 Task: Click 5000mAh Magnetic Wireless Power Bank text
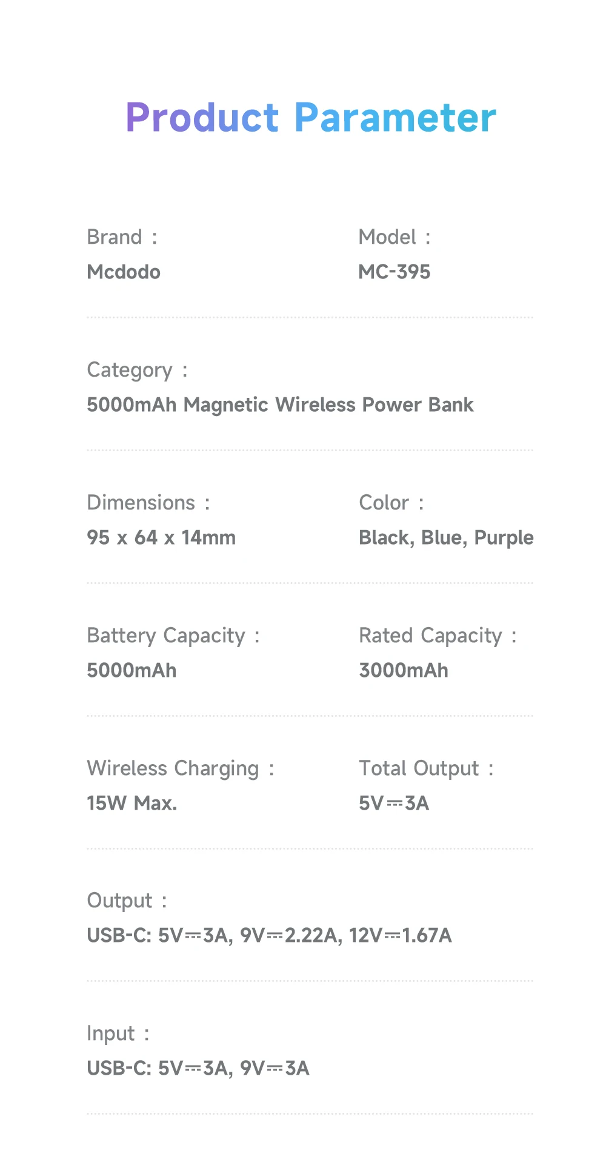280,405
